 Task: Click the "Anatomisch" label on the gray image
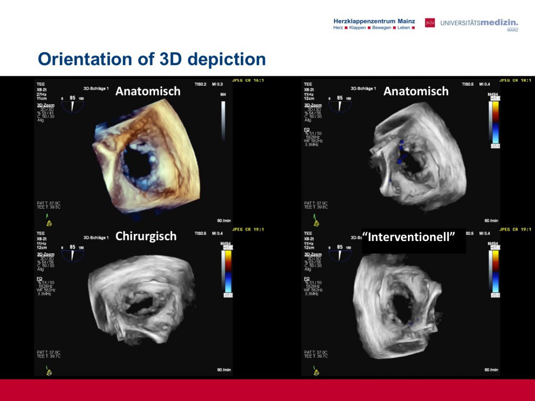416,91
